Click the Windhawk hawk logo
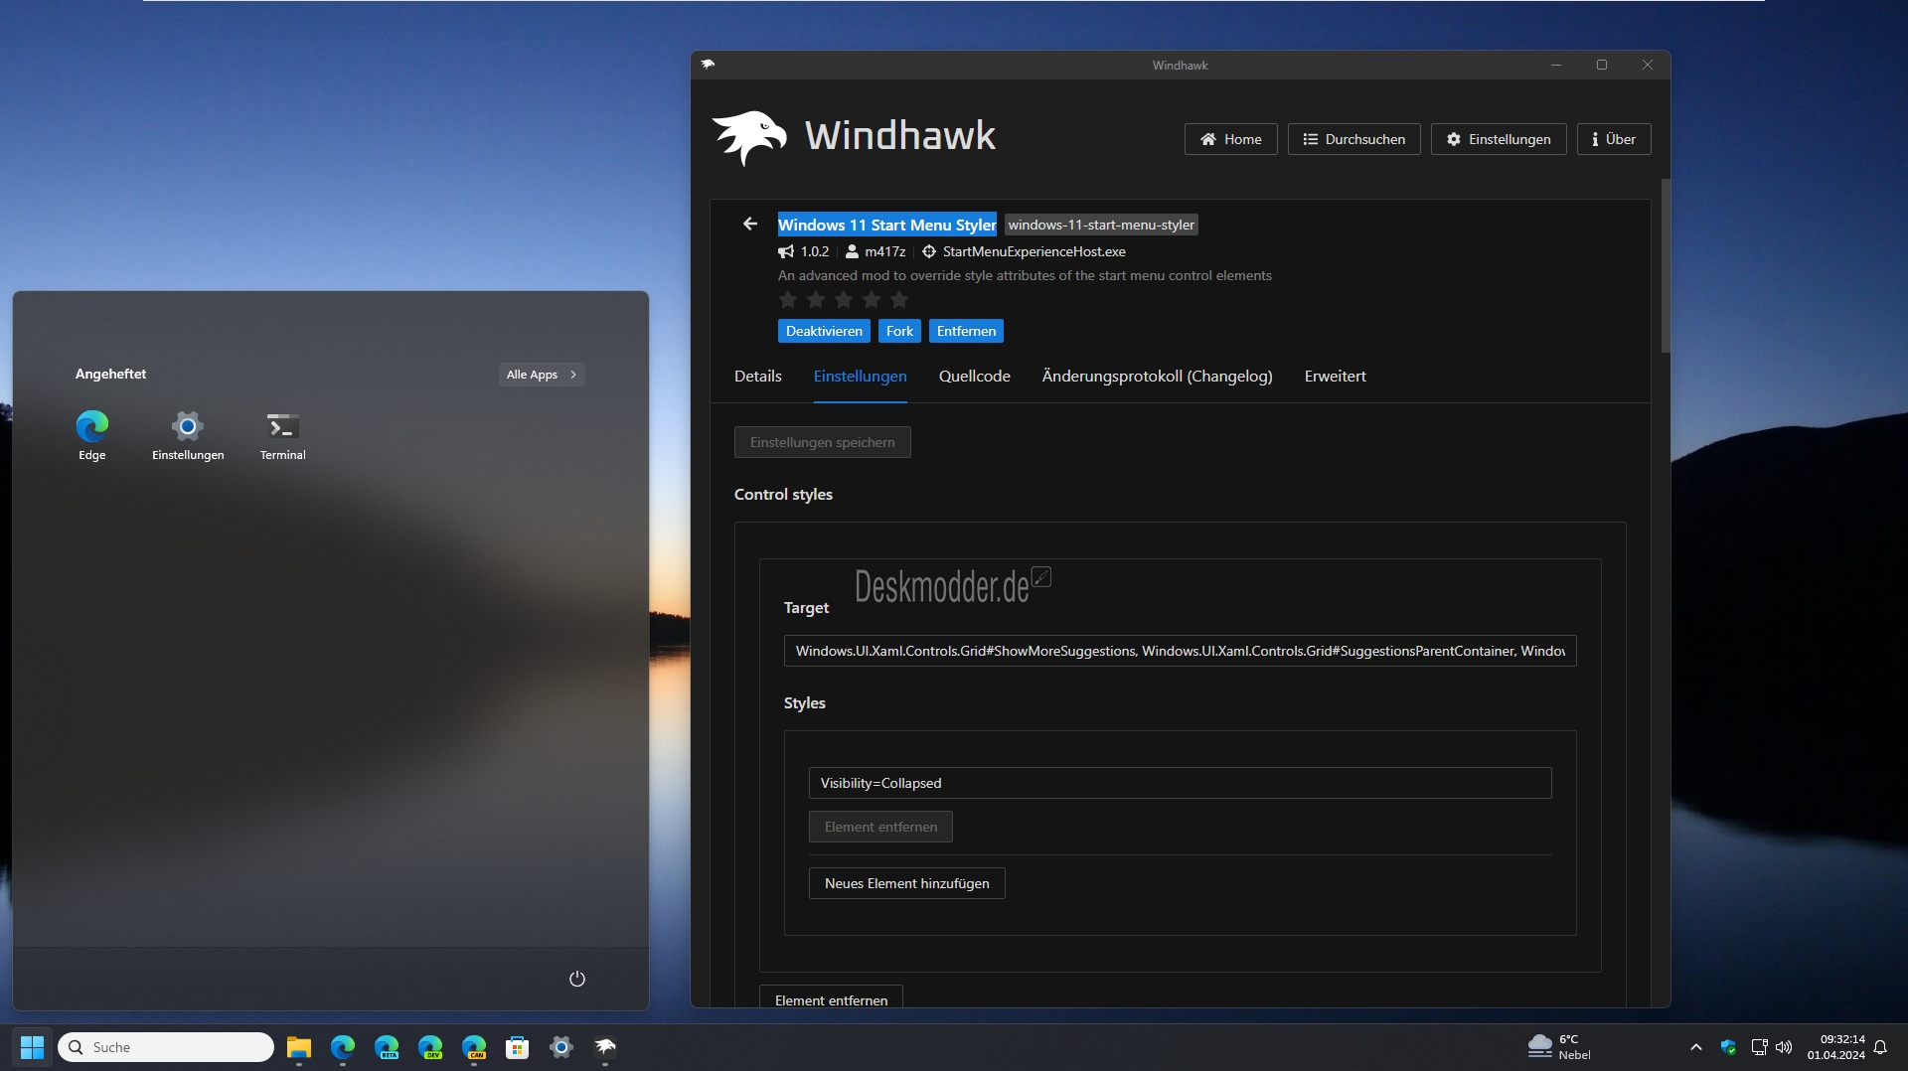Viewport: 1908px width, 1071px height. 750,137
